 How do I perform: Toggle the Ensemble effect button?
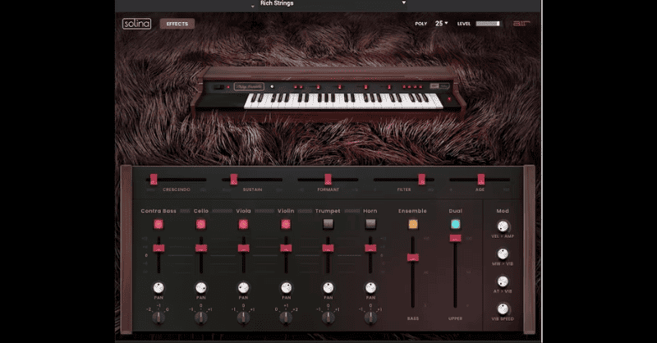click(413, 225)
